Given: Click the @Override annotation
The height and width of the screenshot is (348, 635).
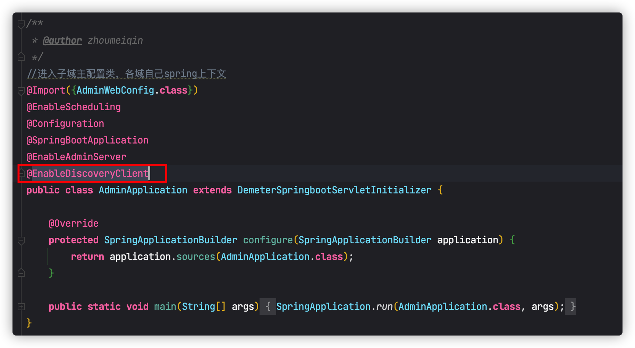Looking at the screenshot, I should click(74, 224).
